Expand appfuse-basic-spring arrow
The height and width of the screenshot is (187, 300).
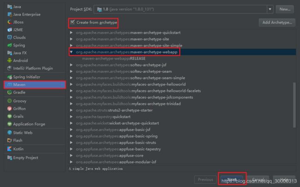(72, 136)
